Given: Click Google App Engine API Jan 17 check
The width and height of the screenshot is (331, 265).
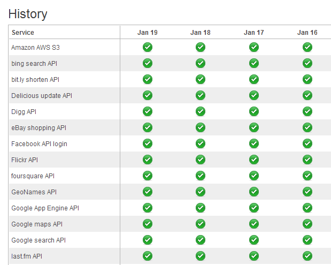Looking at the screenshot, I should pyautogui.click(x=254, y=208).
